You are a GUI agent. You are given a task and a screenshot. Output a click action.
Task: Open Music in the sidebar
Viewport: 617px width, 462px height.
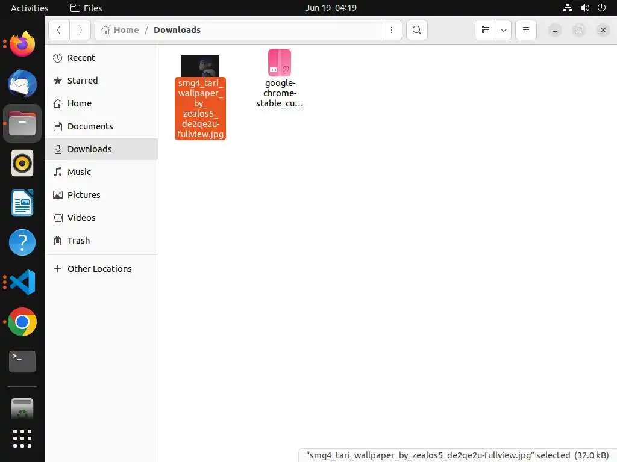point(101,171)
